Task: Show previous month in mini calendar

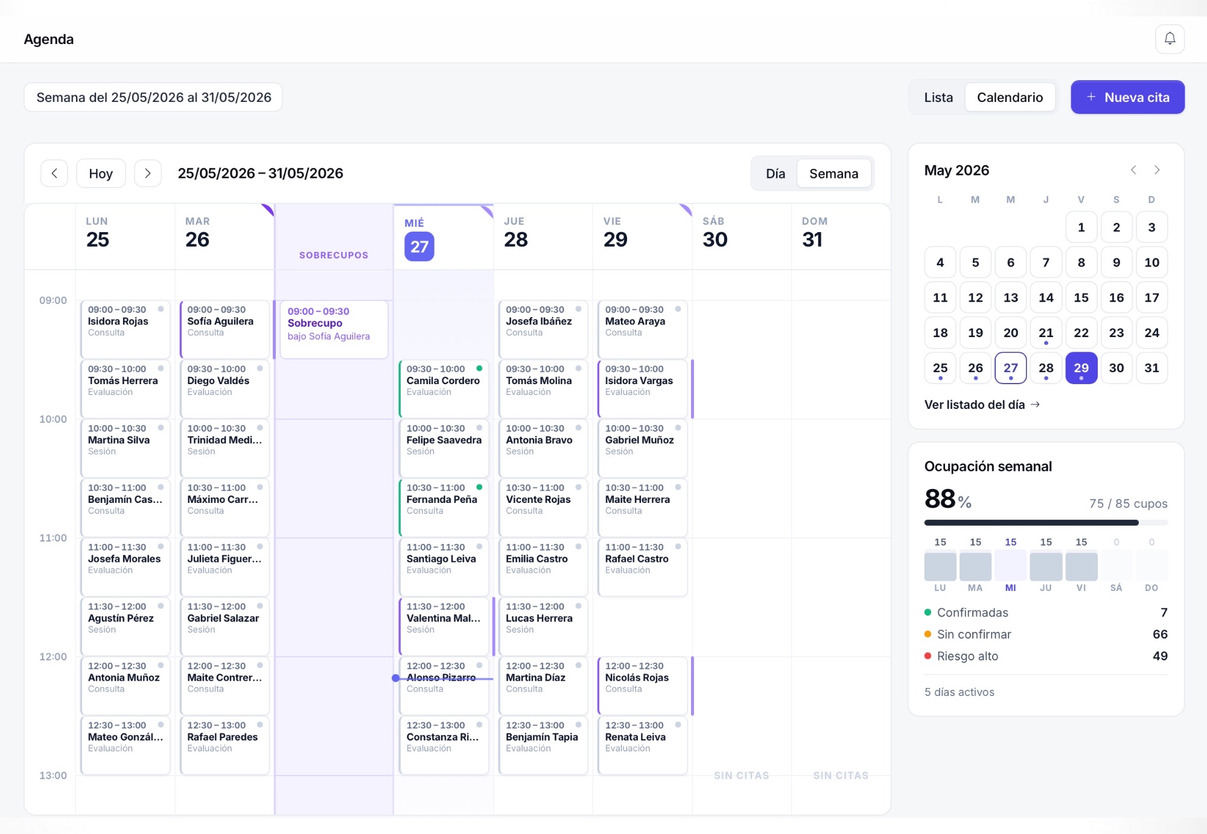Action: pyautogui.click(x=1133, y=170)
